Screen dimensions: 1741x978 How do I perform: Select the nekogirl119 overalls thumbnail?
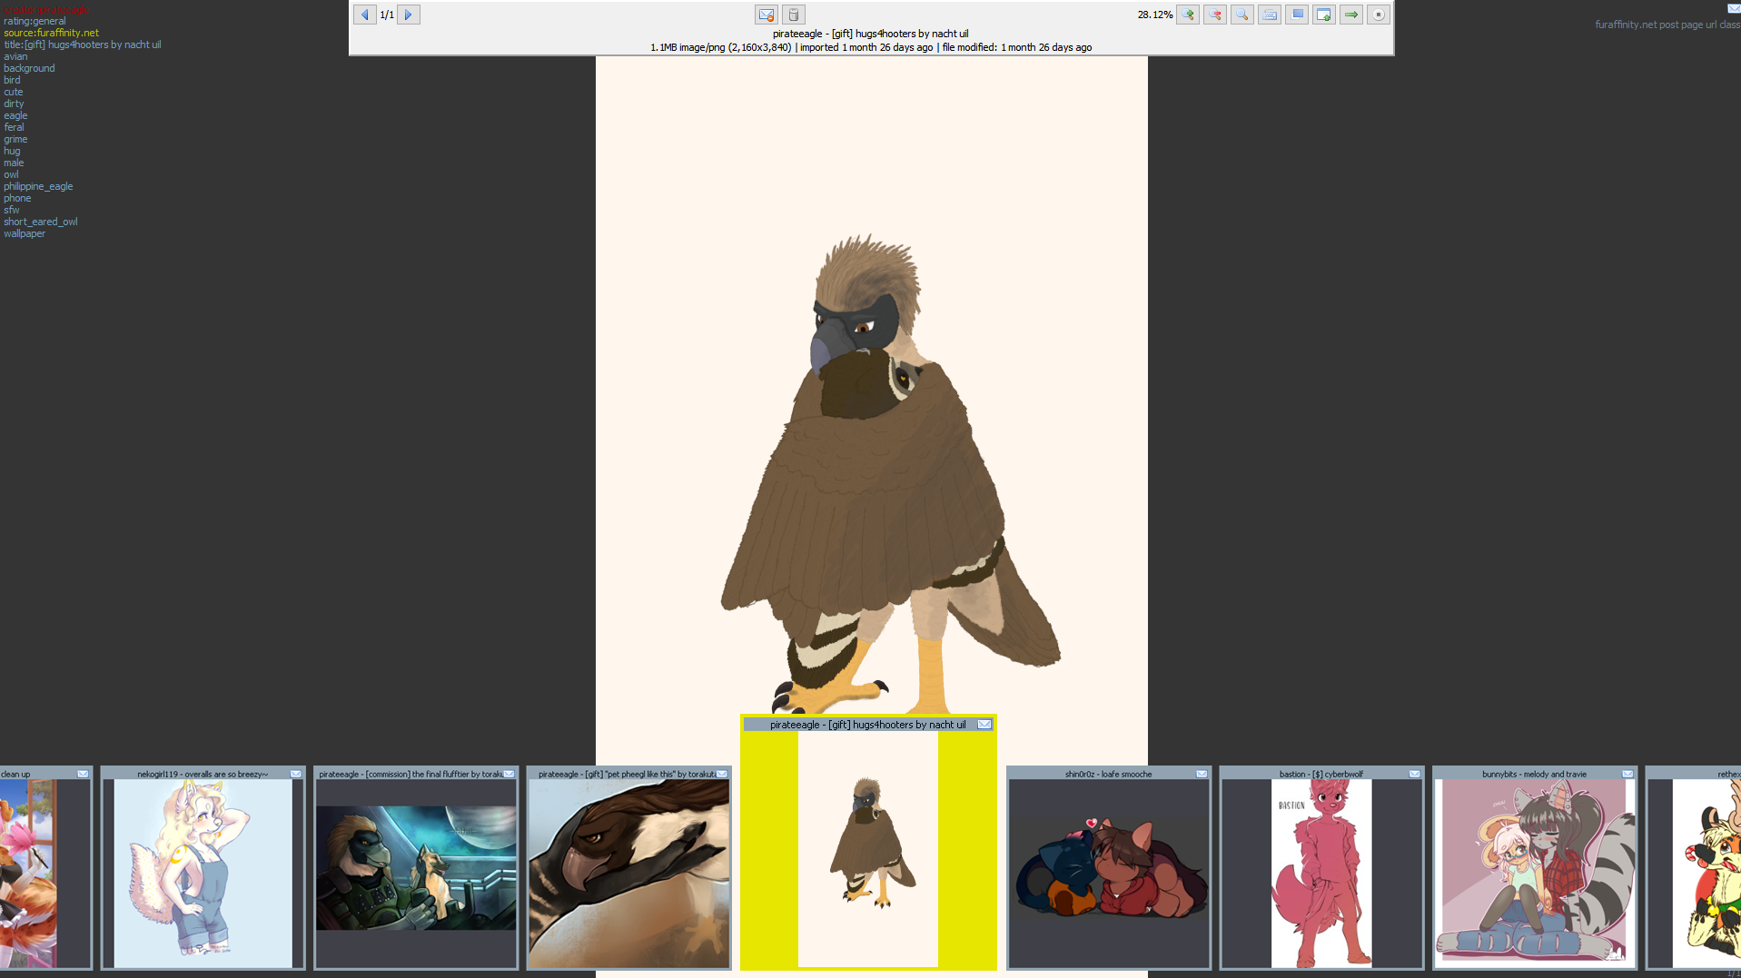(x=203, y=868)
